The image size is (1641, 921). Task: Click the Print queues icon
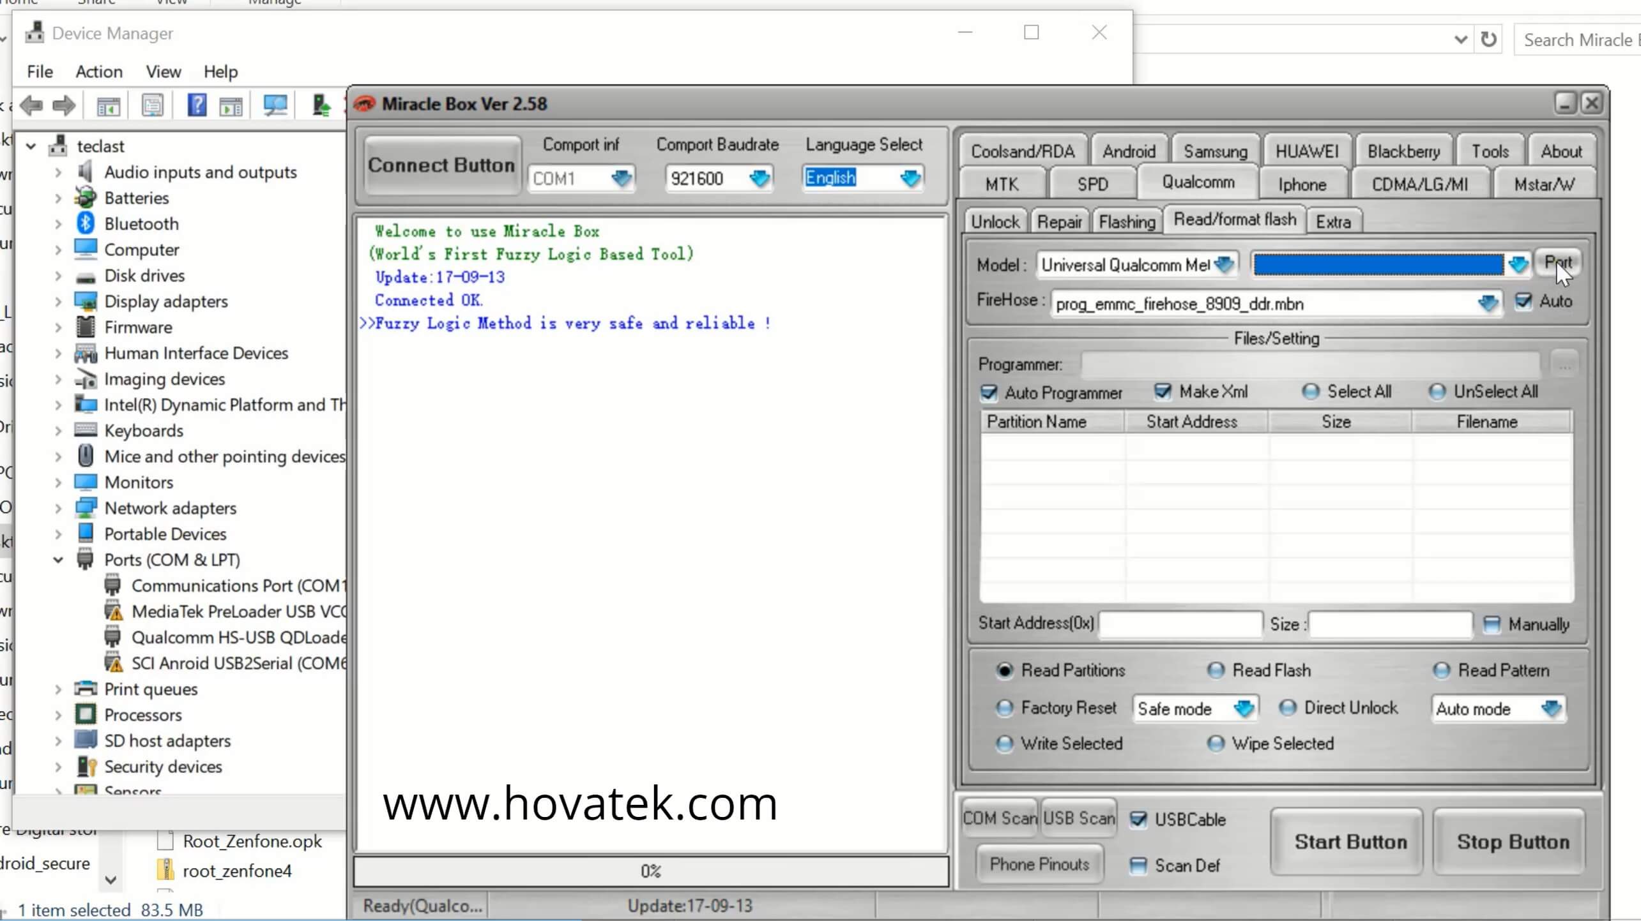tap(86, 689)
